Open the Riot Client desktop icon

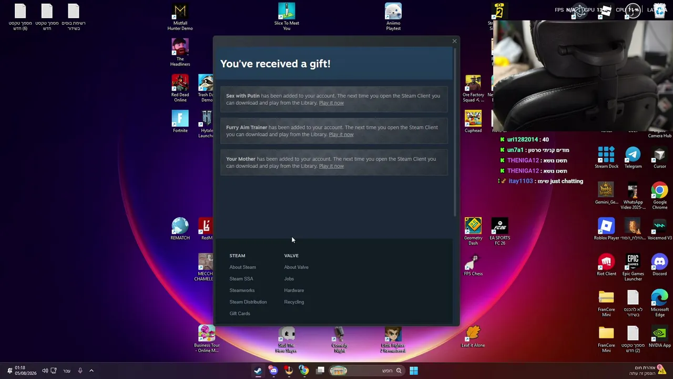pyautogui.click(x=606, y=265)
